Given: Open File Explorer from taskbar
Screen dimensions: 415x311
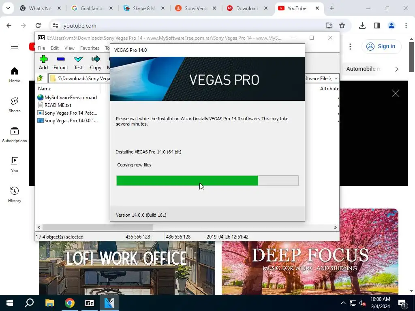Looking at the screenshot, I should (49, 303).
